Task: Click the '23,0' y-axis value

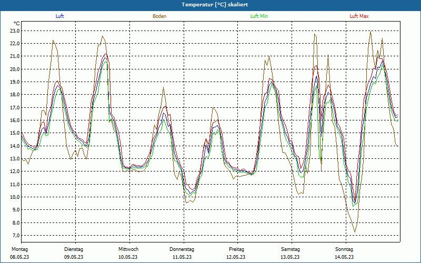Action: pos(15,31)
